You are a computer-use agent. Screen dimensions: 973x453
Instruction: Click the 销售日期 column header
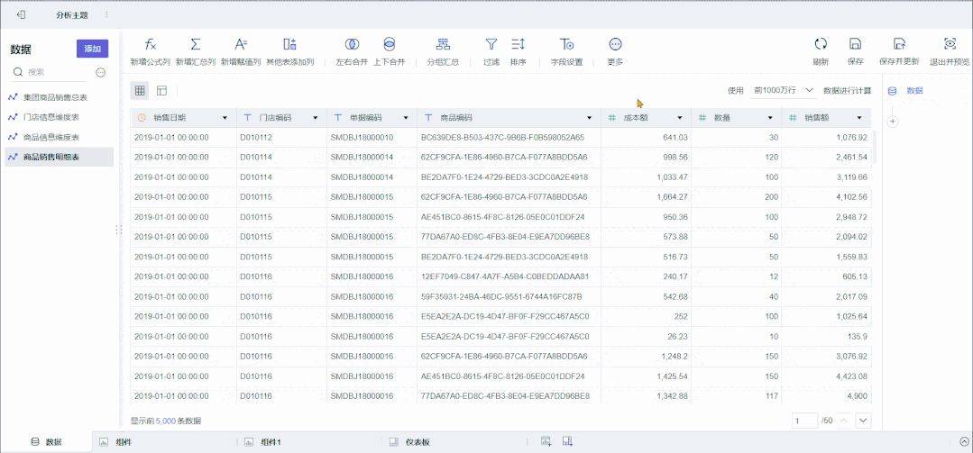(183, 118)
